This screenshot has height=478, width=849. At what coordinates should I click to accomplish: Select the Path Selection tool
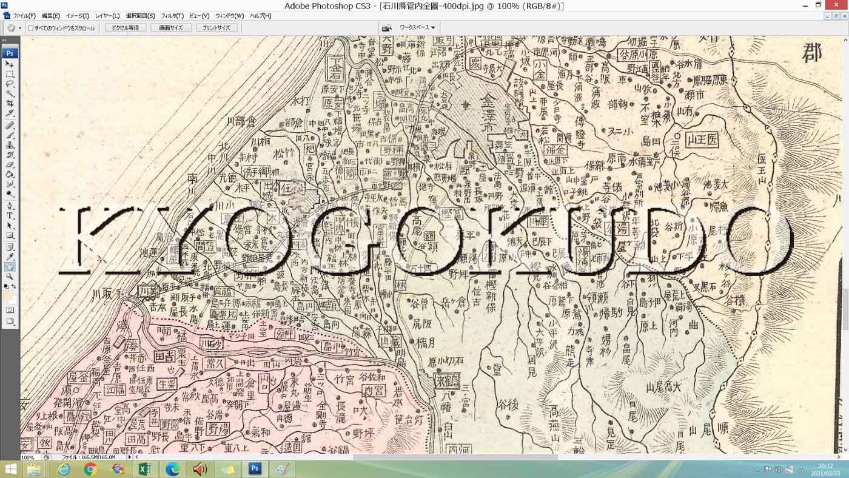coord(10,225)
